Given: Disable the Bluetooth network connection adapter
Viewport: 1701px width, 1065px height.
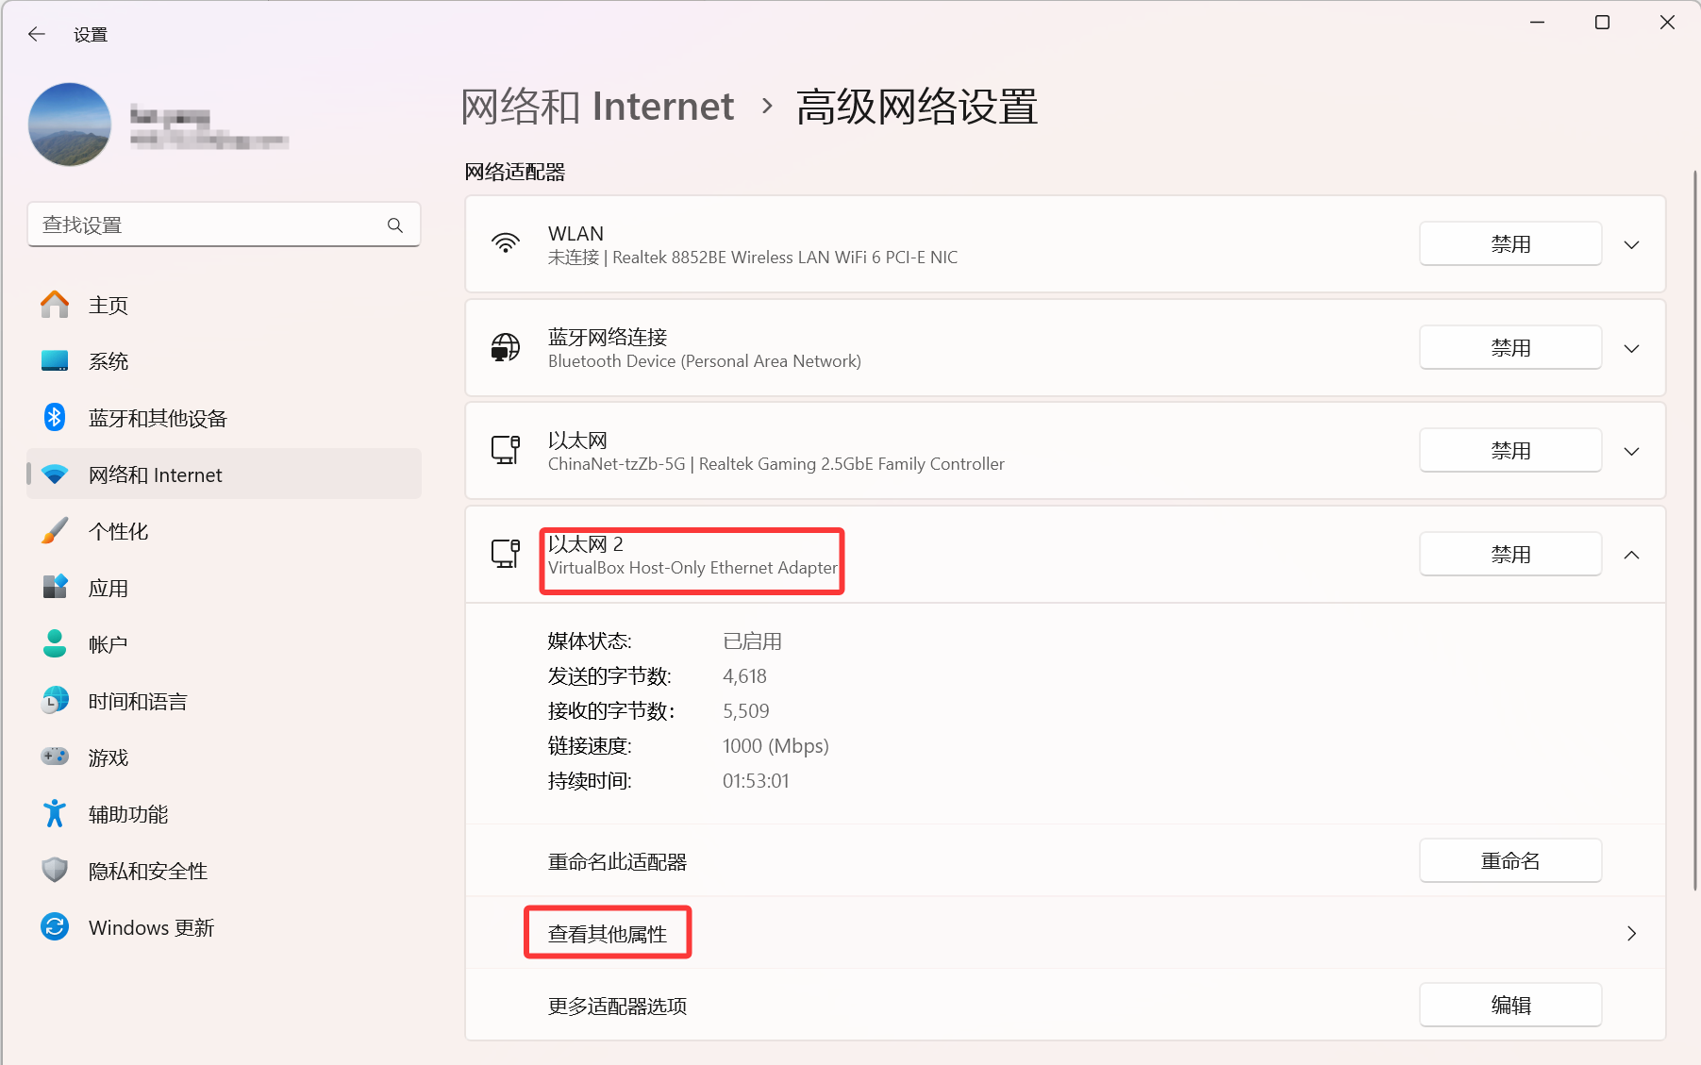Looking at the screenshot, I should (x=1509, y=348).
